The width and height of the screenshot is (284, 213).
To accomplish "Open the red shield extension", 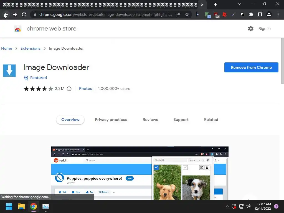I will point(225,14).
